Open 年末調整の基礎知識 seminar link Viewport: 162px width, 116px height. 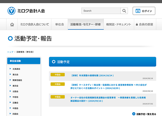92,76
